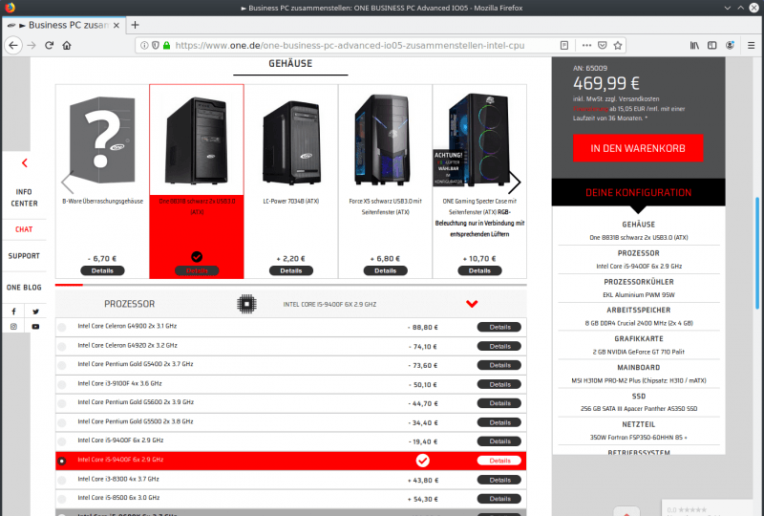Bookmark this page with the star
Viewport: 764px width, 516px height.
(x=618, y=45)
